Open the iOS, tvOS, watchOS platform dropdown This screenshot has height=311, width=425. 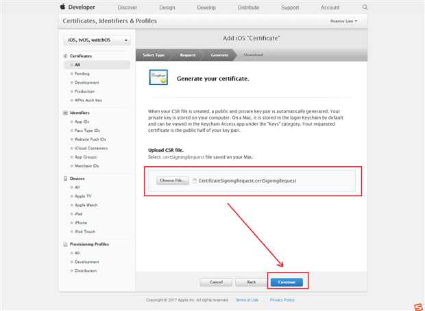(x=97, y=41)
